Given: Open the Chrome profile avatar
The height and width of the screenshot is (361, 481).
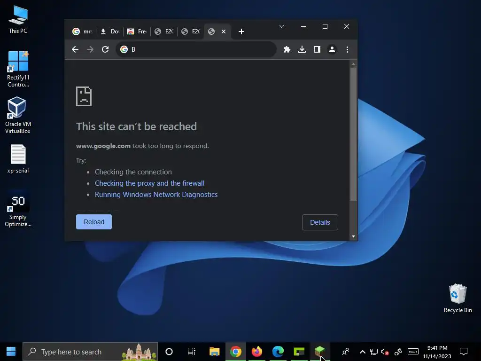Looking at the screenshot, I should click(x=332, y=49).
